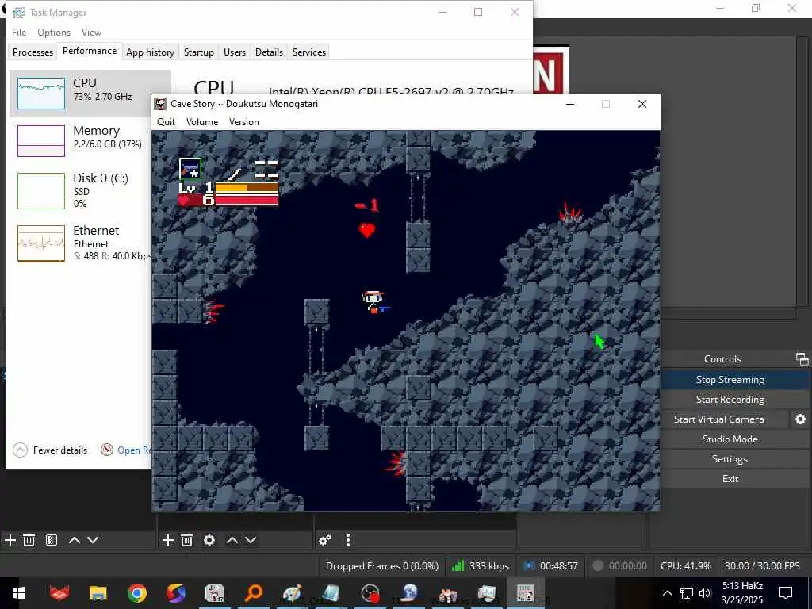Screen dimensions: 812x609
Task: Open volume control in system tray
Action: tap(705, 593)
